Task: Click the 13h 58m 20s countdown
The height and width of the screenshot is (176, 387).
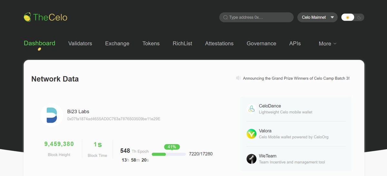Action: pyautogui.click(x=135, y=160)
